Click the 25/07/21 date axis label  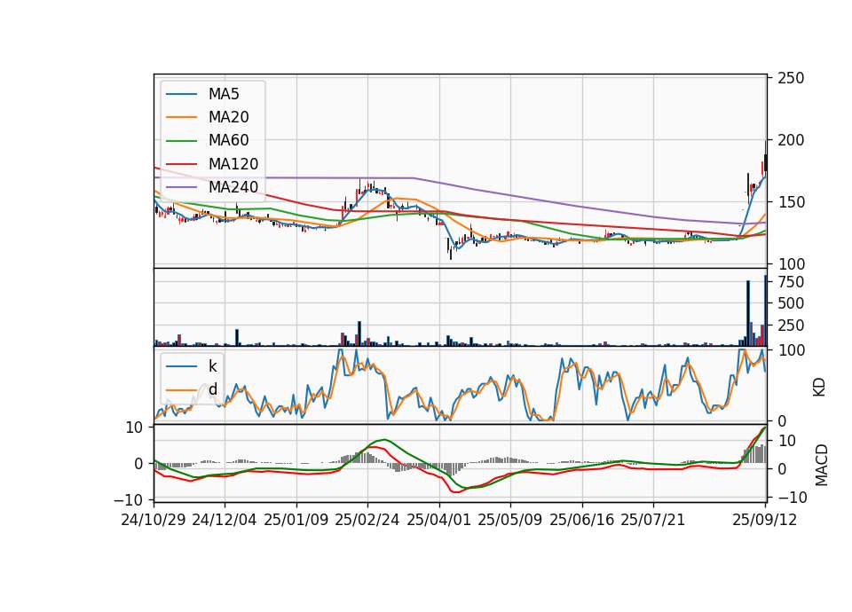652,520
